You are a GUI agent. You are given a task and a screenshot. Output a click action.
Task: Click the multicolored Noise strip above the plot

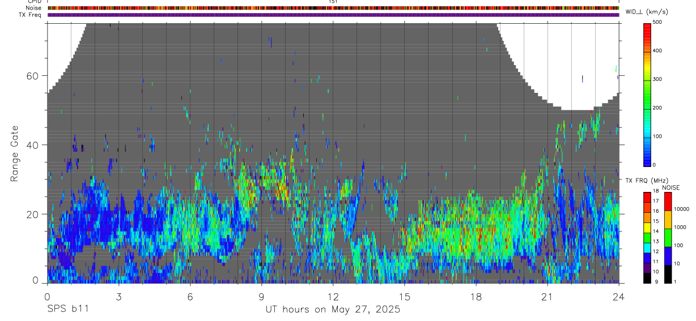[x=333, y=8]
